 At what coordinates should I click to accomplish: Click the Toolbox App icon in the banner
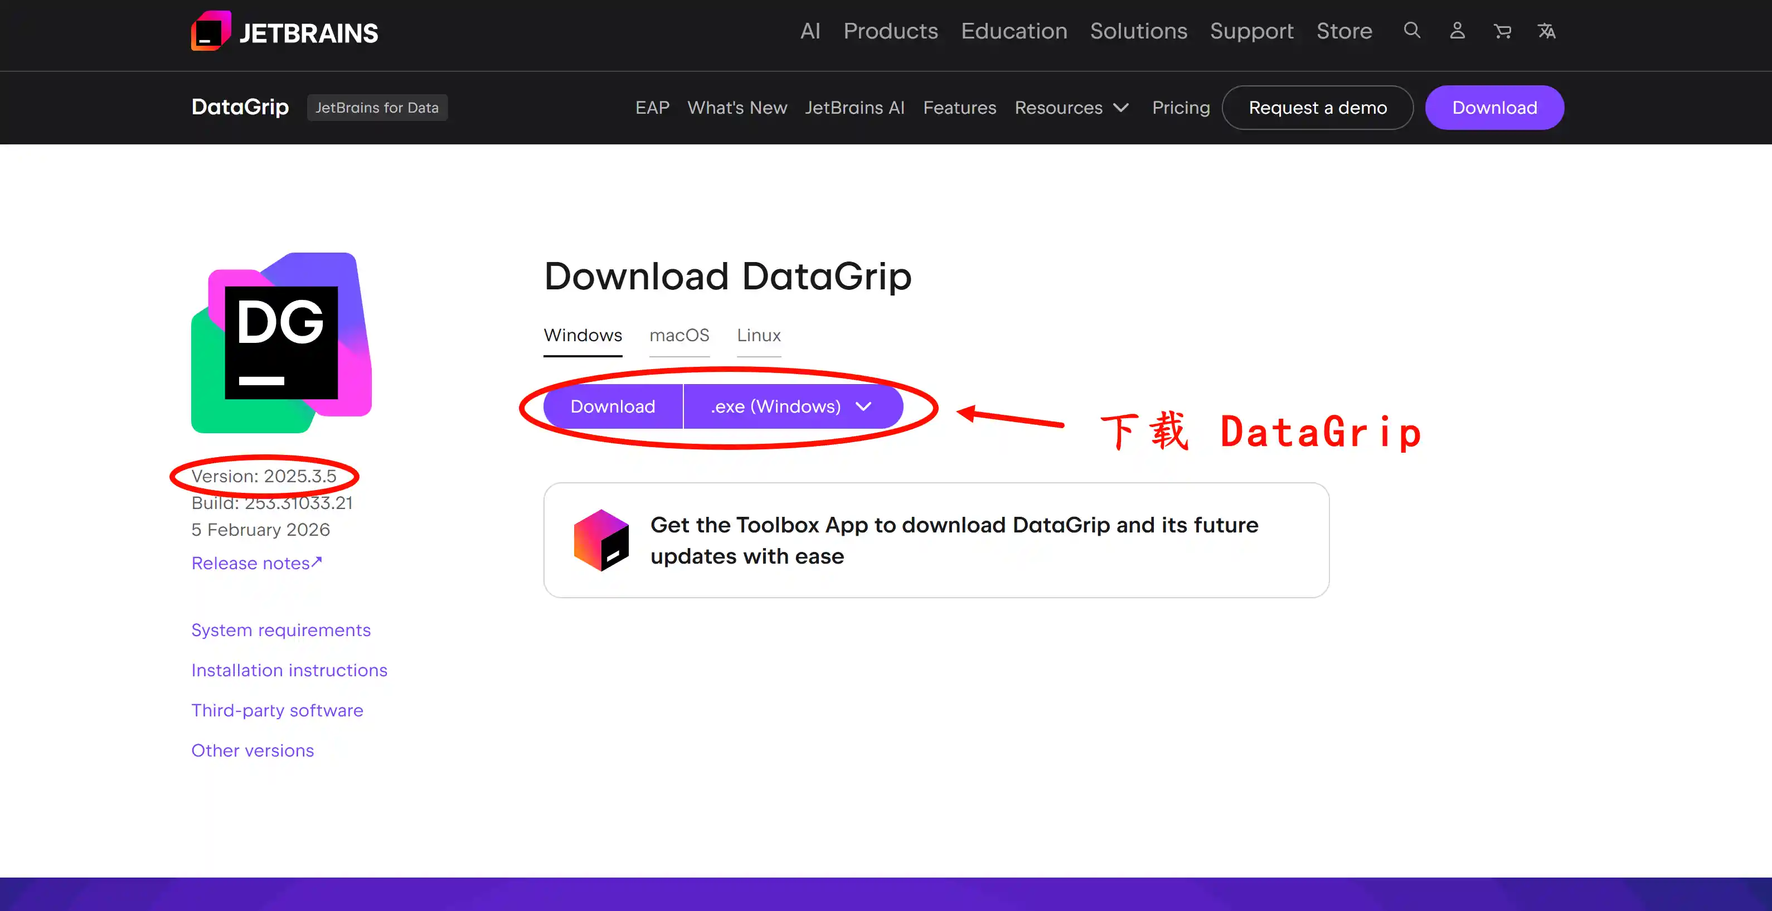602,541
